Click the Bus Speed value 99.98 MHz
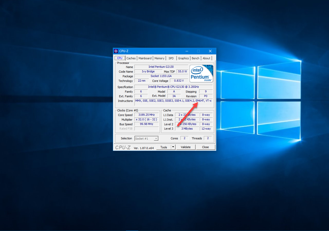The width and height of the screenshot is (329, 231). click(147, 124)
